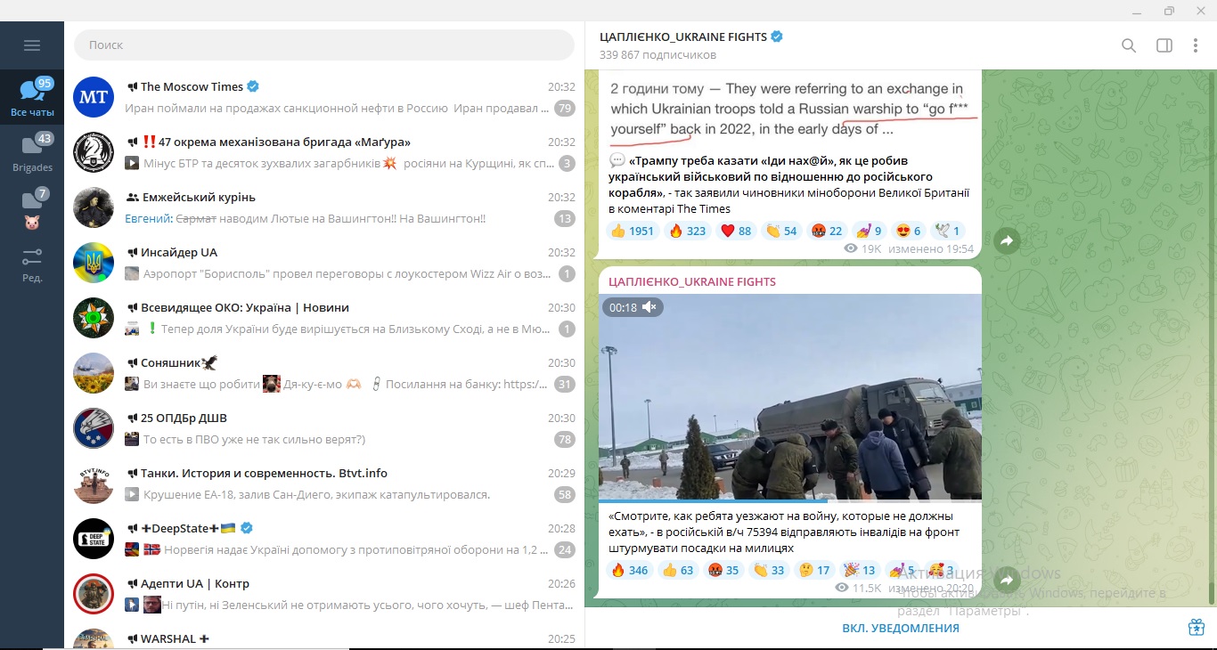Click the 19K views counter
1217x650 pixels.
tap(862, 248)
